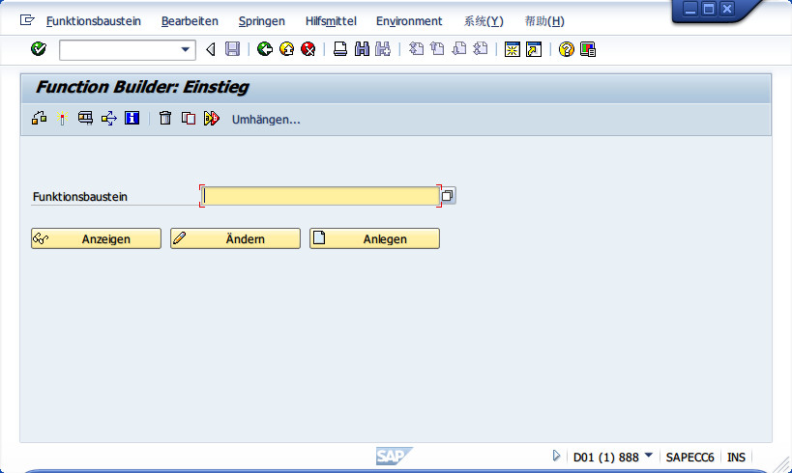Click the Generate Shortcut icon
The width and height of the screenshot is (792, 473).
[x=534, y=49]
